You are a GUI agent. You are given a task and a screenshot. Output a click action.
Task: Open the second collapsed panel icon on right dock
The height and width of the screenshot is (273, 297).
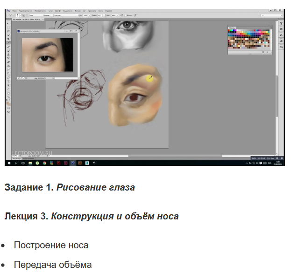click(281, 29)
